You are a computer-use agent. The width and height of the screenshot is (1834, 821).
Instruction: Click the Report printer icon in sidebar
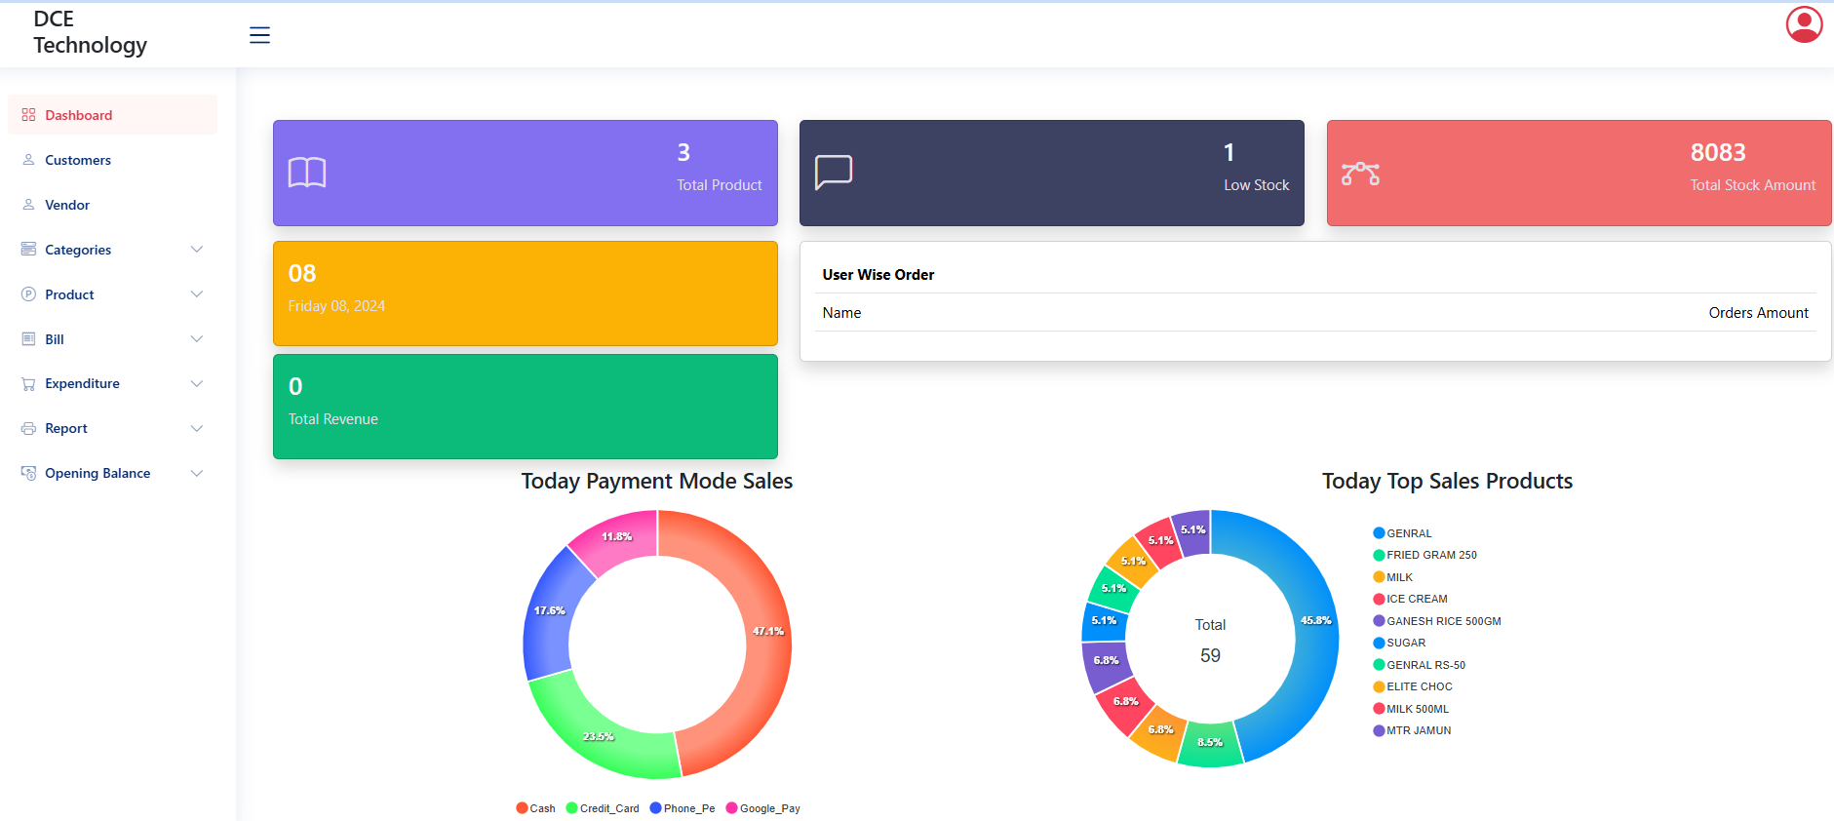(x=28, y=429)
